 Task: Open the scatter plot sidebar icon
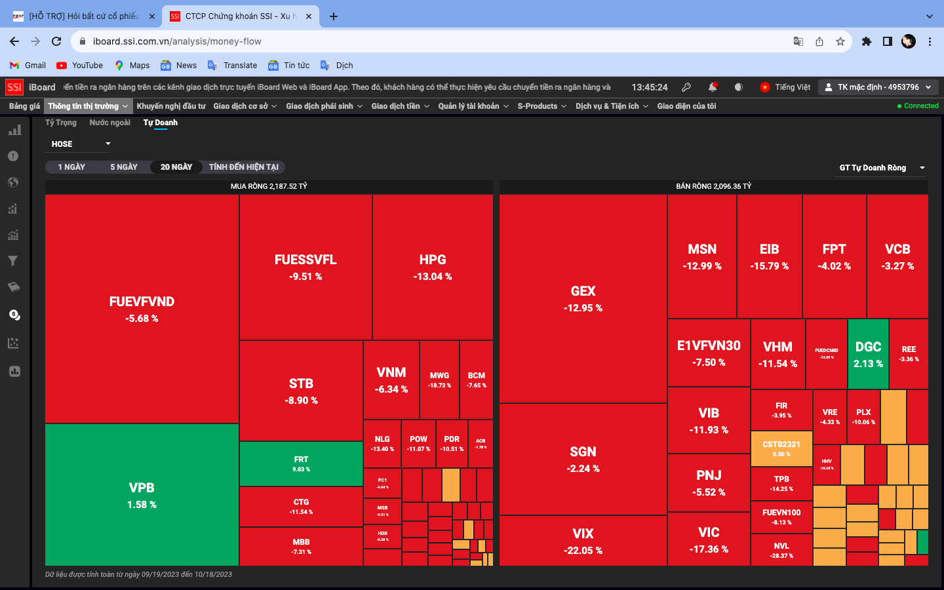click(13, 343)
